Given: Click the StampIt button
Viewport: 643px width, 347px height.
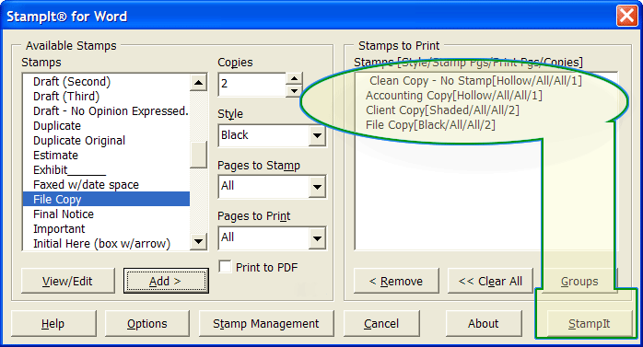Looking at the screenshot, I should 590,324.
